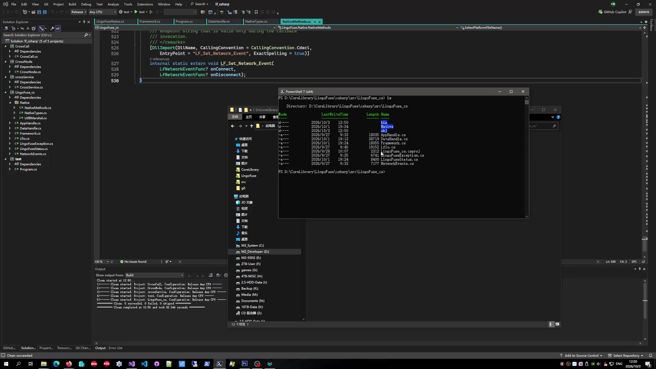Open Photoshop from the taskbar
This screenshot has height=369, width=656.
(245, 364)
